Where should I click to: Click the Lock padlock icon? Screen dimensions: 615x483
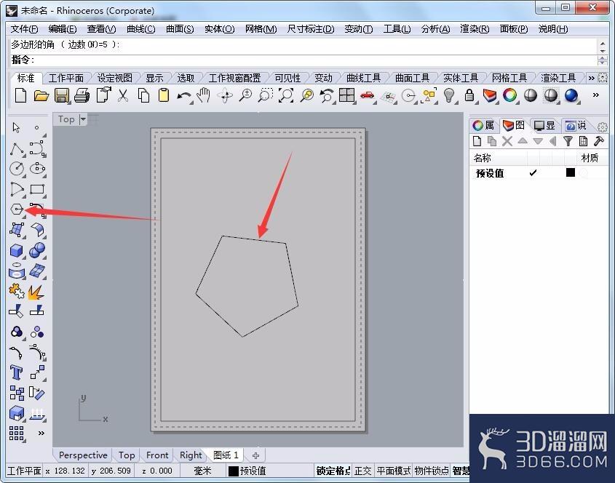[469, 95]
